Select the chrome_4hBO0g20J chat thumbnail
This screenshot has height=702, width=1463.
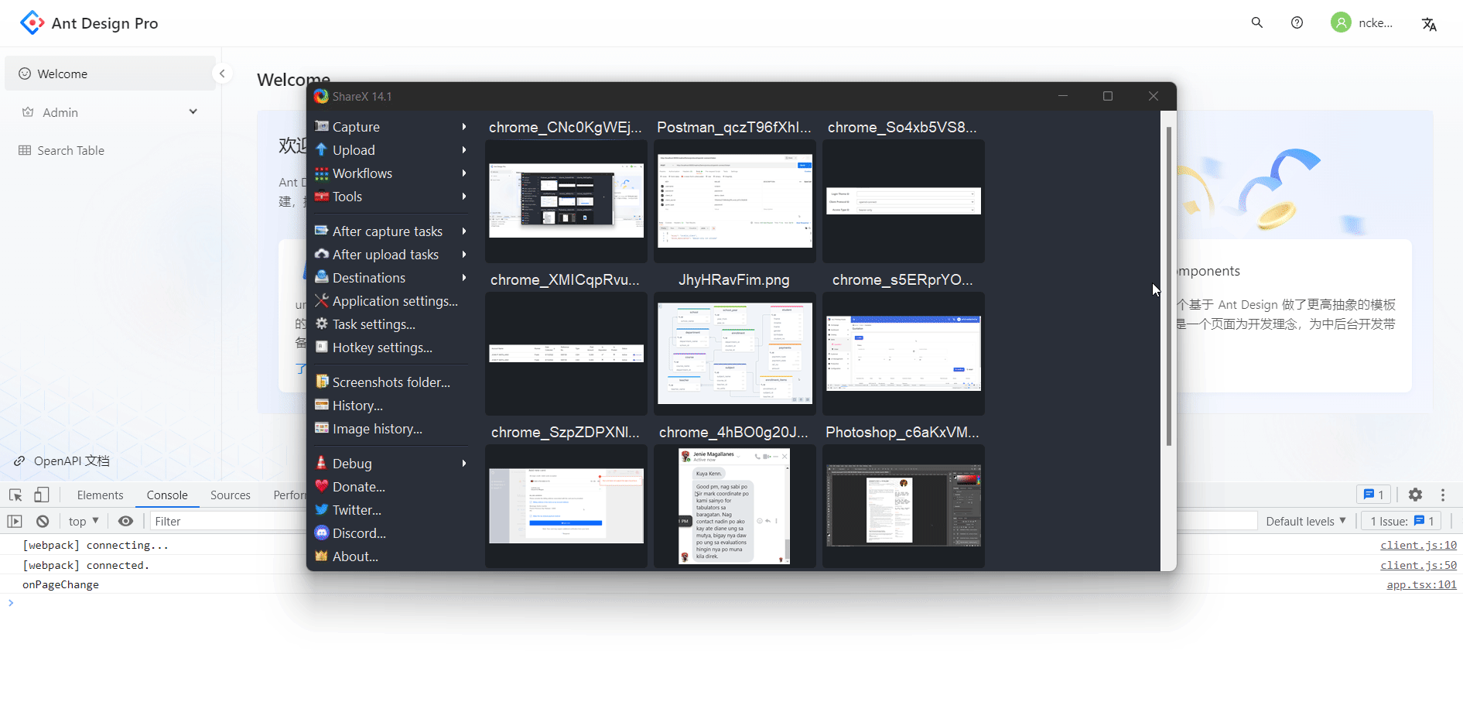click(x=735, y=505)
